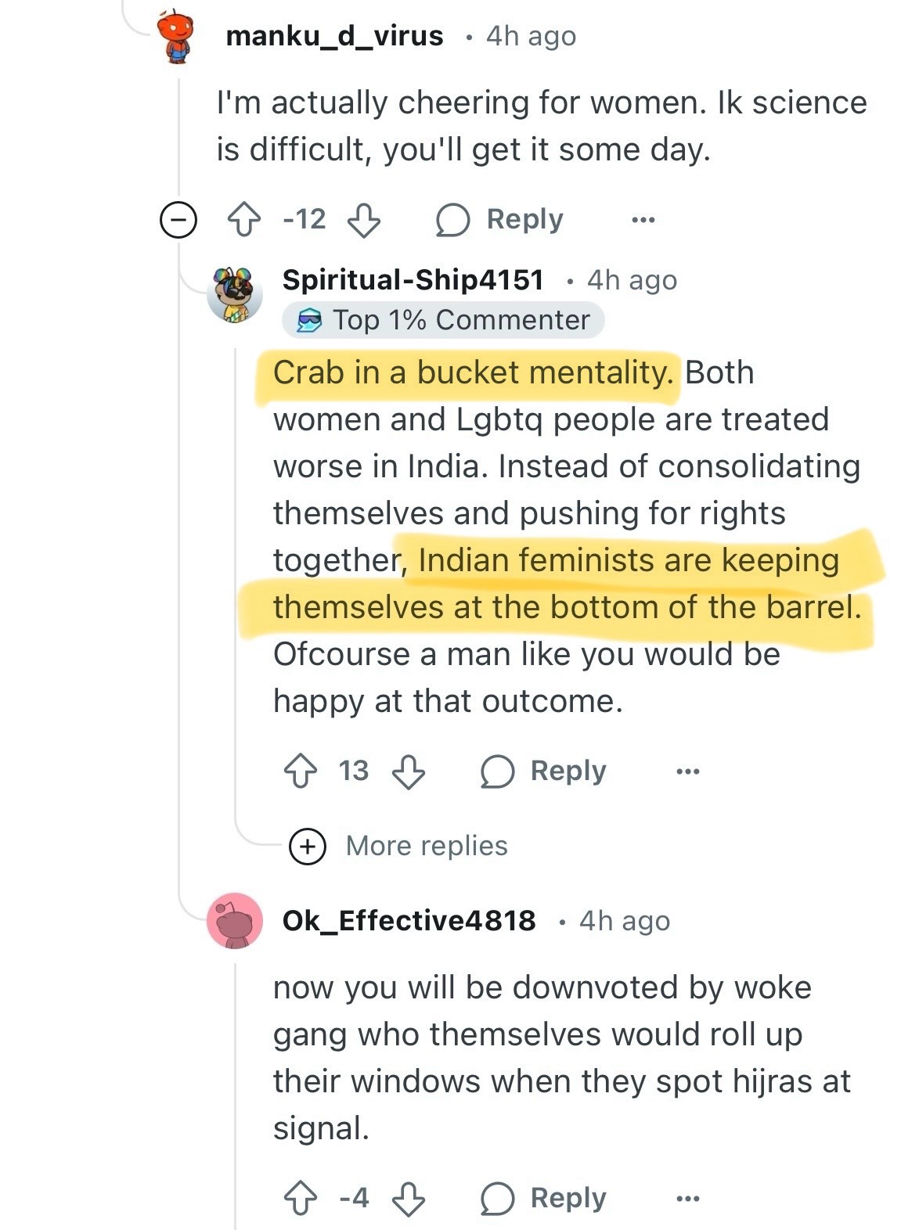Open more options on Spiritual-Ship4151's comment
901x1230 pixels.
click(687, 771)
